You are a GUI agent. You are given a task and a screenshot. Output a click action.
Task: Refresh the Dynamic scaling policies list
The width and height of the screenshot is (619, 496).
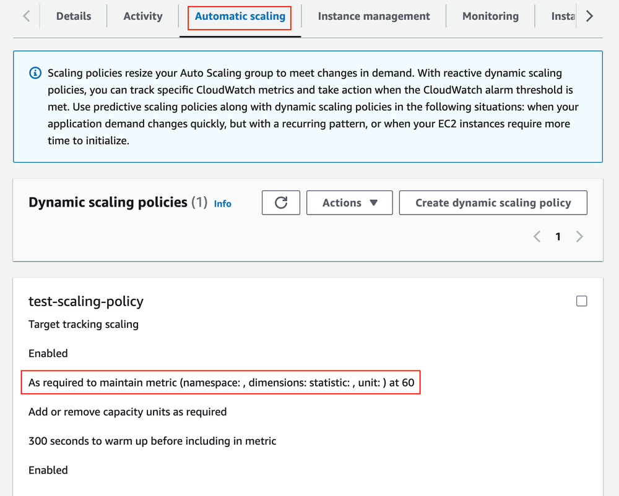280,202
